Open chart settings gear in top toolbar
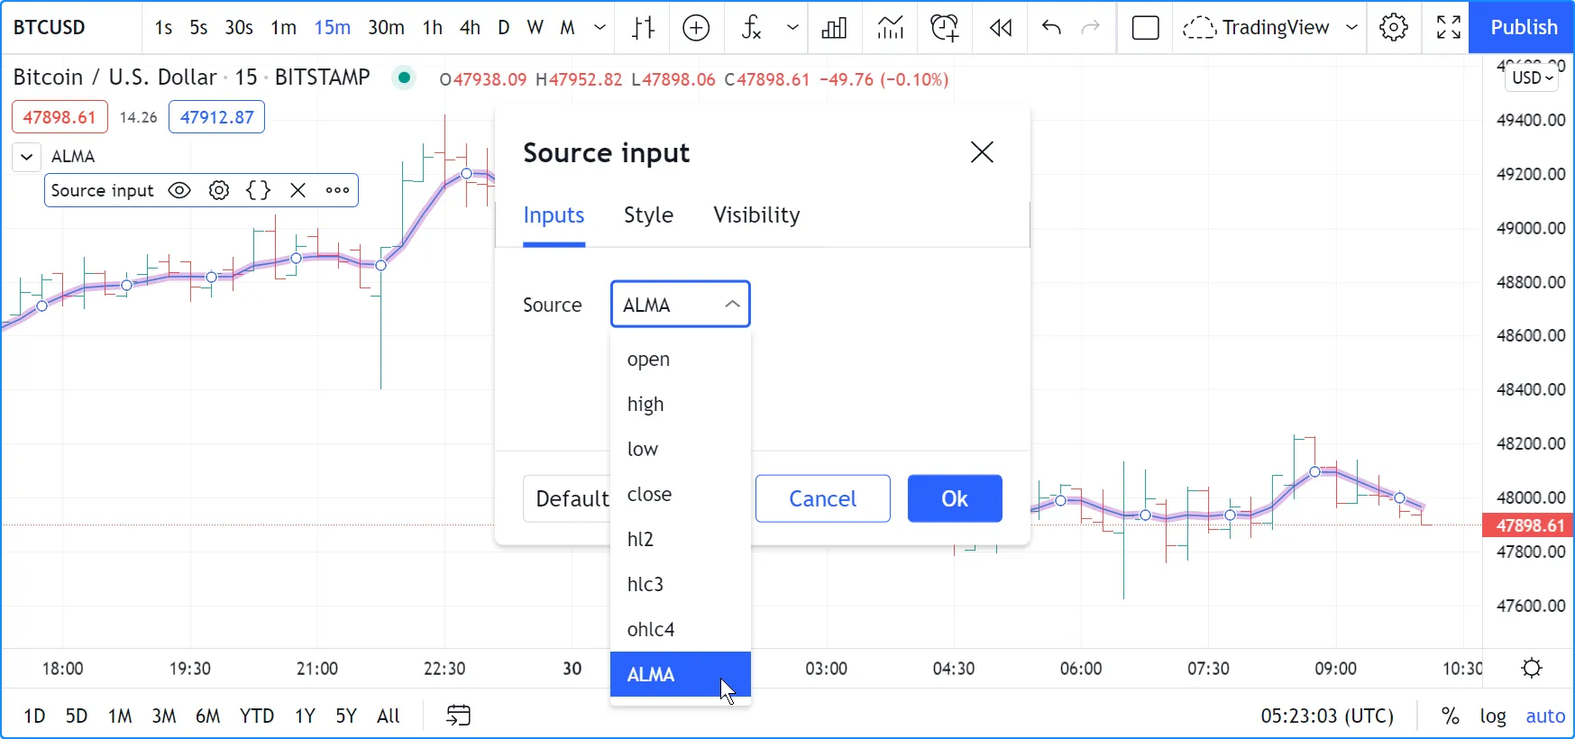1575x739 pixels. point(1393,28)
